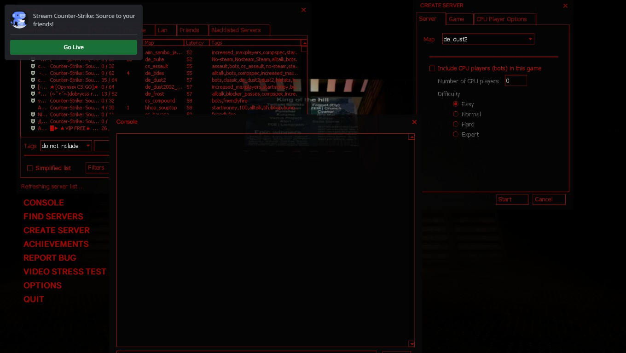Click the 'Refreshing server list...' status text
This screenshot has width=626, height=353.
coord(52,187)
